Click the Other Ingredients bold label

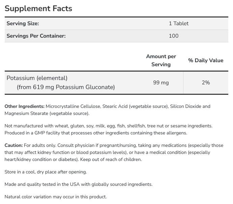24,106
